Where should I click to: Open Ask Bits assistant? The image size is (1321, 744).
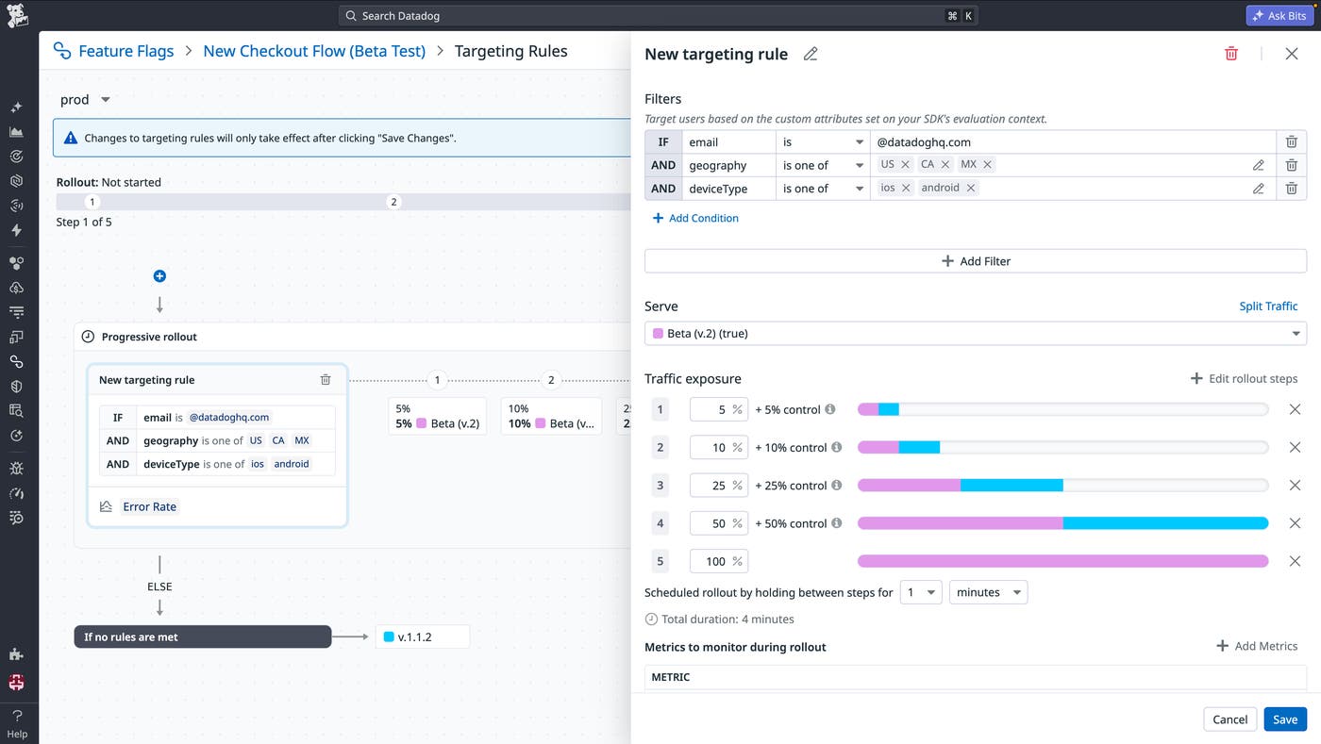tap(1279, 15)
